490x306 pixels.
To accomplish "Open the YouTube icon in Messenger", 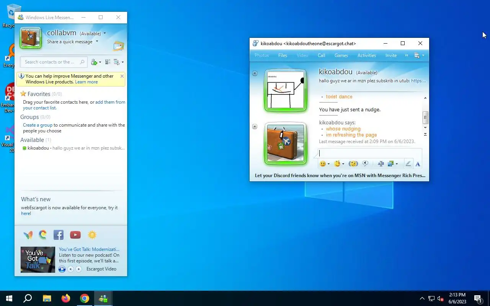I will tap(75, 235).
